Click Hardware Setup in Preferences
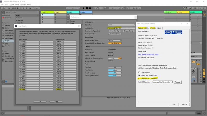This screenshot has width=207, height=116. point(115,34)
